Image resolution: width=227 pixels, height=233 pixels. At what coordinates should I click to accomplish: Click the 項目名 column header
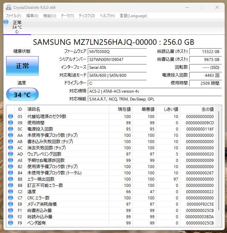tap(67, 109)
